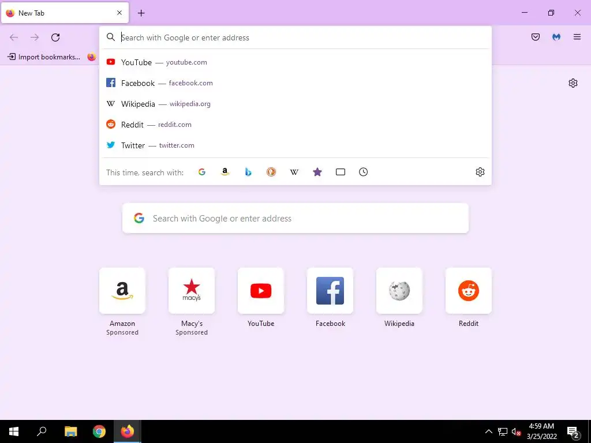Search this time with Wikipedia icon
The height and width of the screenshot is (443, 591).
[x=294, y=172]
